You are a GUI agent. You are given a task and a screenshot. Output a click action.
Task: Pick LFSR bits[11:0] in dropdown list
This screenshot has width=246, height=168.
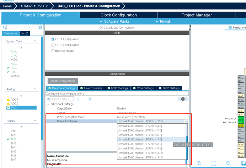tap(151, 157)
